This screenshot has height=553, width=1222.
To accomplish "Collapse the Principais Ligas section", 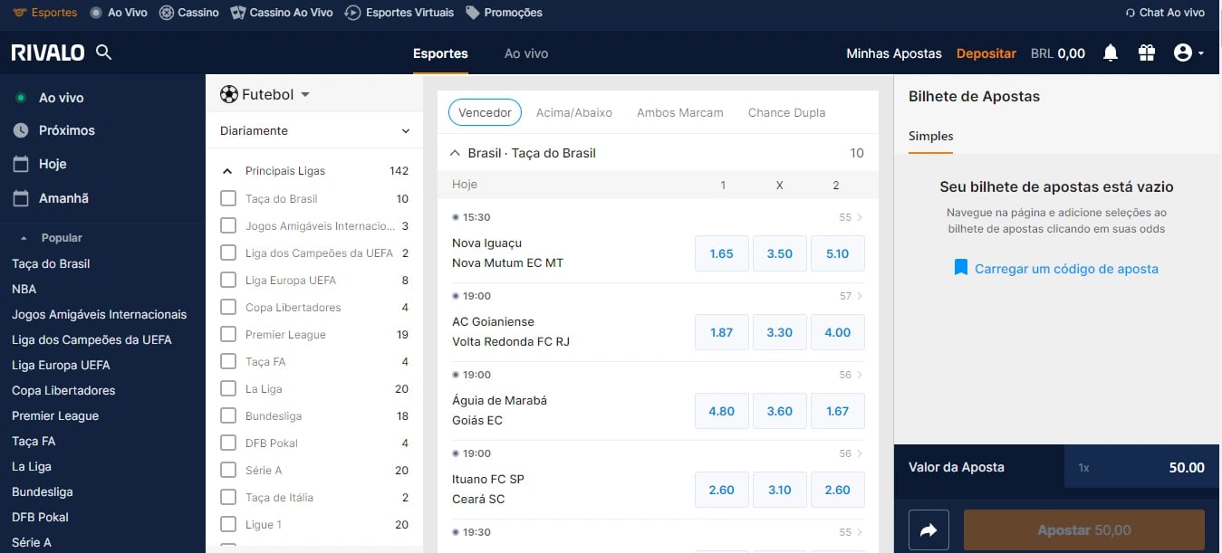I will [226, 171].
